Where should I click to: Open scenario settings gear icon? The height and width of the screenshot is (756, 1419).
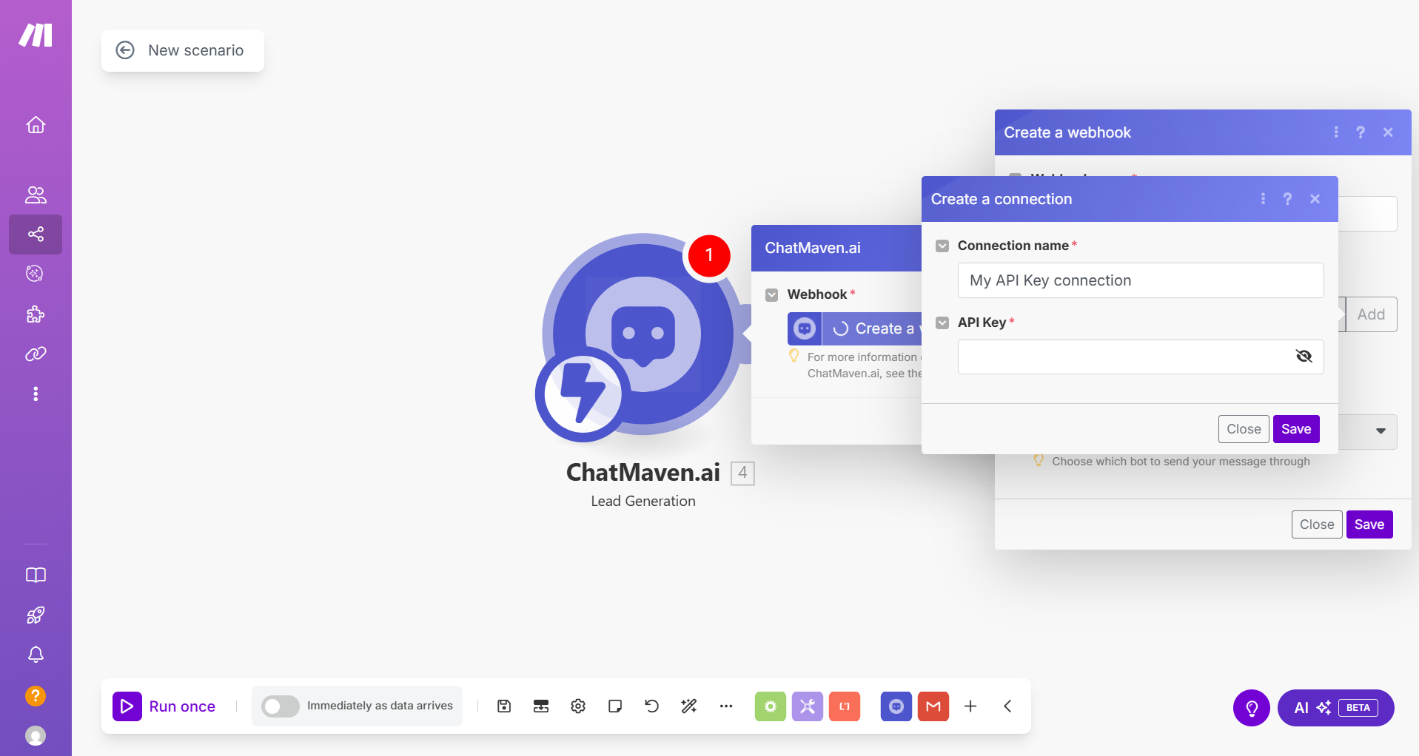[x=578, y=706]
